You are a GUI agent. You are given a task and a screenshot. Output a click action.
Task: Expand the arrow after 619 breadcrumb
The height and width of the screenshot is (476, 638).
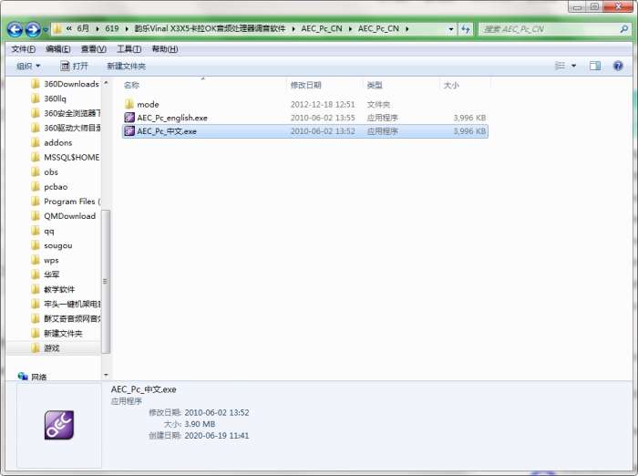[127, 29]
